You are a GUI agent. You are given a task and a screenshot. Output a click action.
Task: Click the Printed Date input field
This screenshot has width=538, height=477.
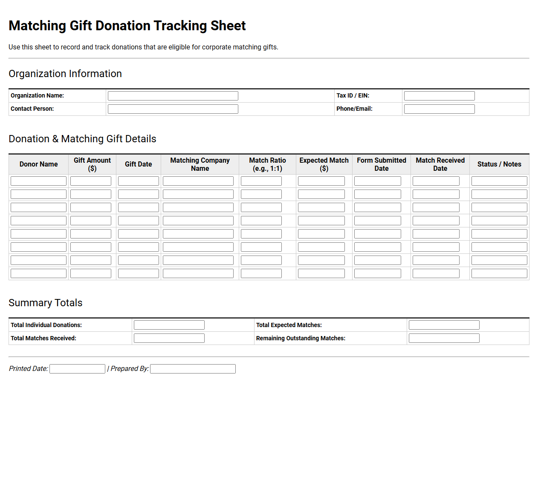[77, 369]
